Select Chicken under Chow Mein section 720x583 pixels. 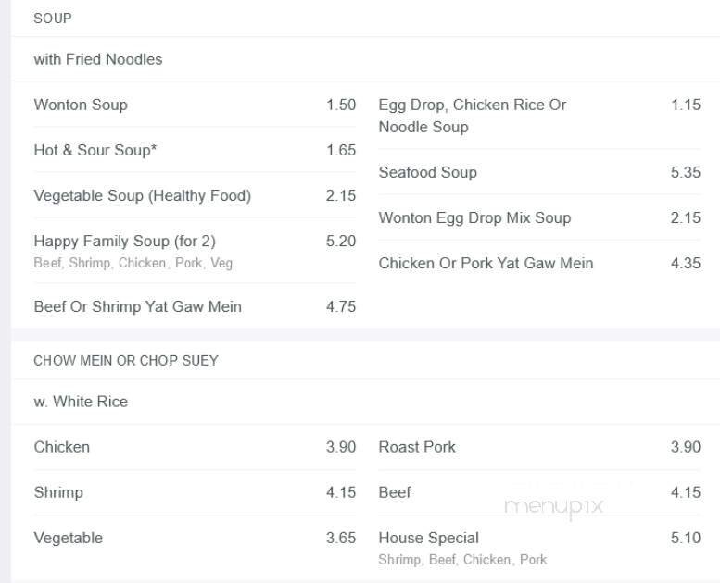coord(62,447)
